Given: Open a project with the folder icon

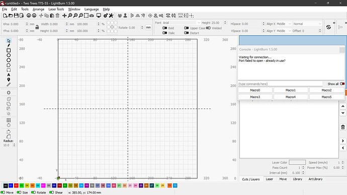Looking at the screenshot, I should point(11,16).
